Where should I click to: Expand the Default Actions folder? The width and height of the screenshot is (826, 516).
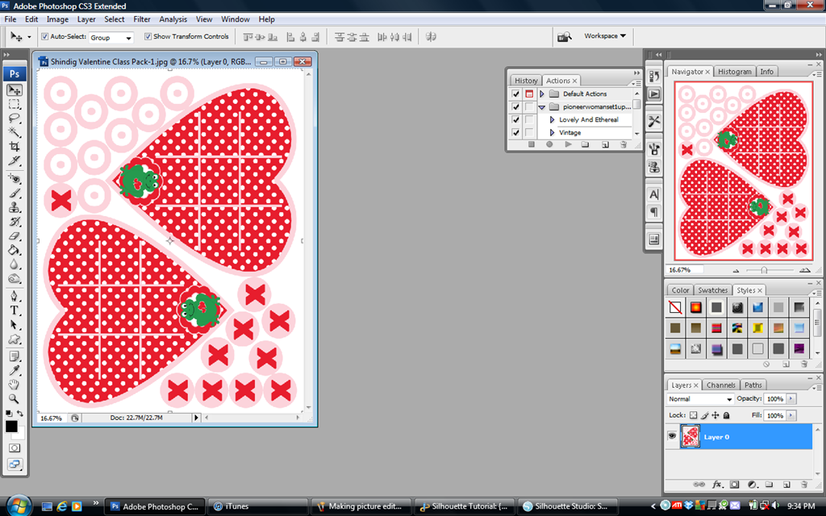[541, 94]
